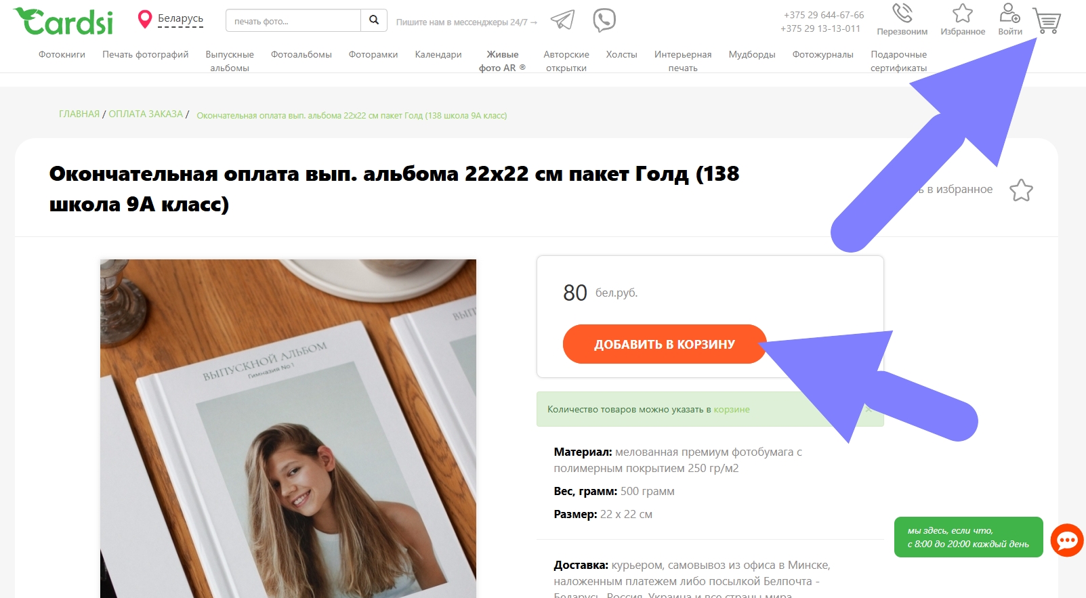Focus the печать фото search field
The image size is (1086, 598).
pos(293,21)
